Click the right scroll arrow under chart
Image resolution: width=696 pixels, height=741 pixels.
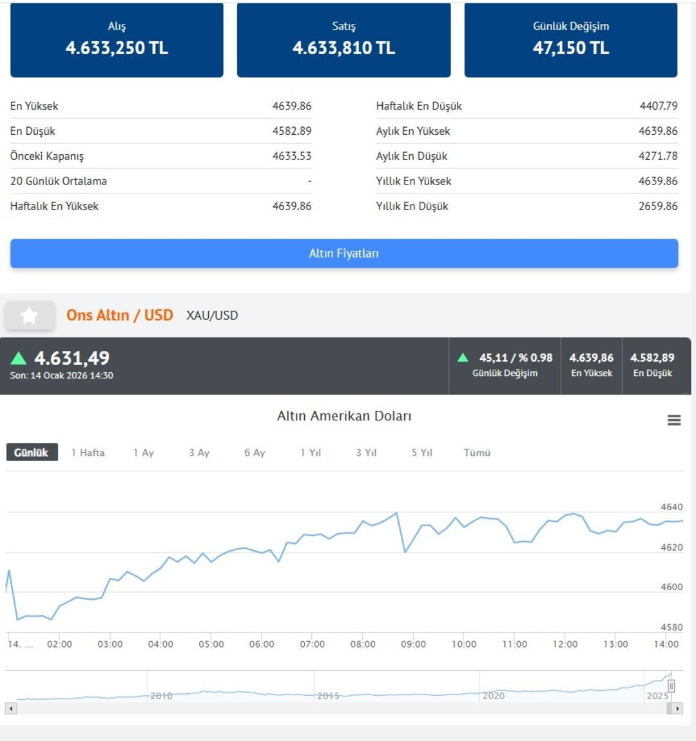(677, 708)
